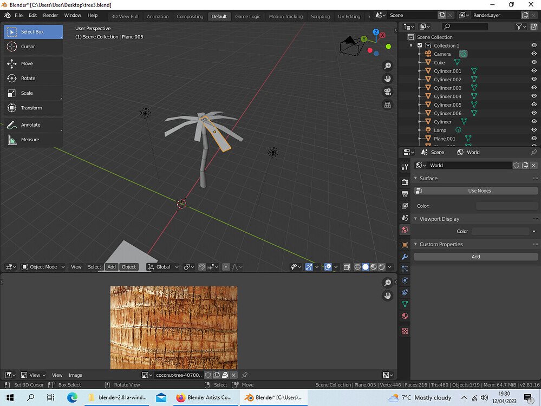Open the Object Mode dropdown

coord(43,267)
